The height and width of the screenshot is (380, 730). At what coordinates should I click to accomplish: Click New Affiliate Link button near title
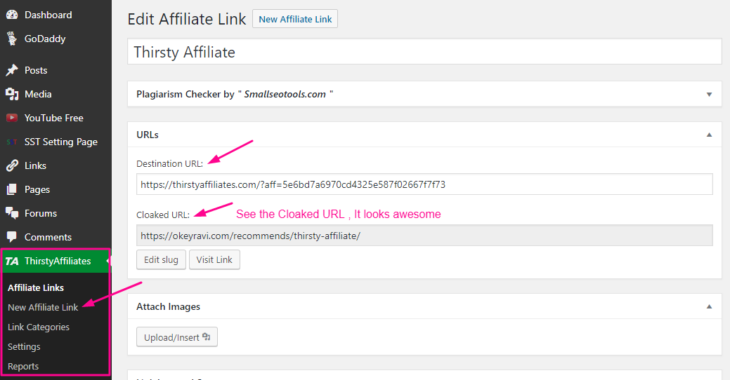coord(295,19)
